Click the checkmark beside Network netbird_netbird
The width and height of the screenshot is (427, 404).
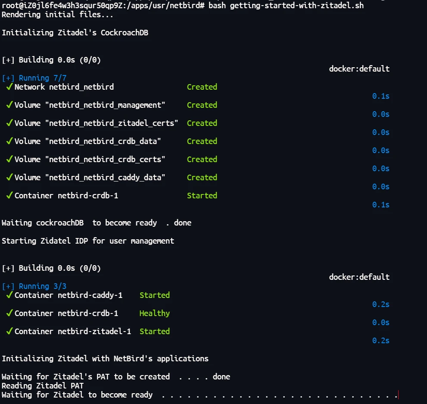click(x=9, y=87)
